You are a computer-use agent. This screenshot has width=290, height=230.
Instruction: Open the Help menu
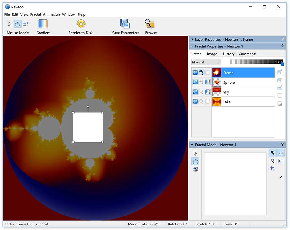(81, 14)
